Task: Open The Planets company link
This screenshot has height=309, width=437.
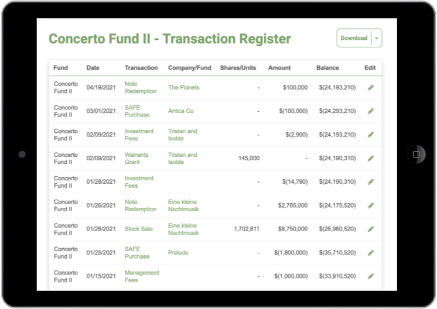Action: click(x=183, y=87)
